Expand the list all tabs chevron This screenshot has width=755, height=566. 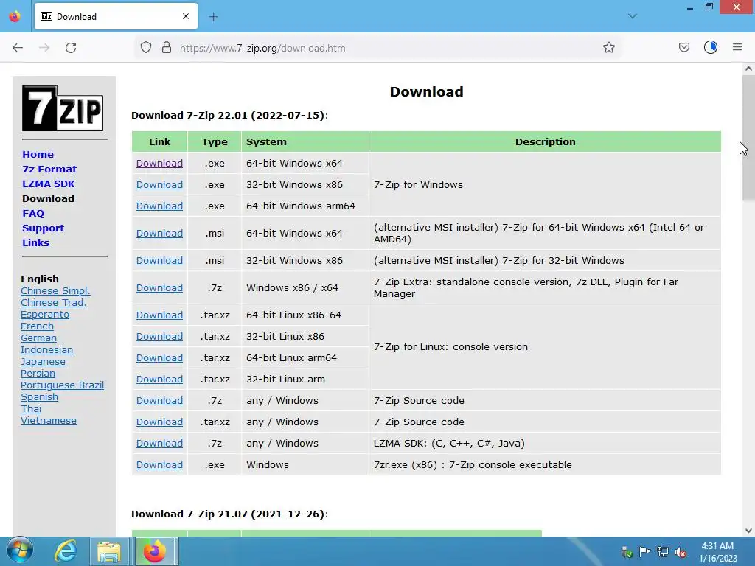coord(633,16)
